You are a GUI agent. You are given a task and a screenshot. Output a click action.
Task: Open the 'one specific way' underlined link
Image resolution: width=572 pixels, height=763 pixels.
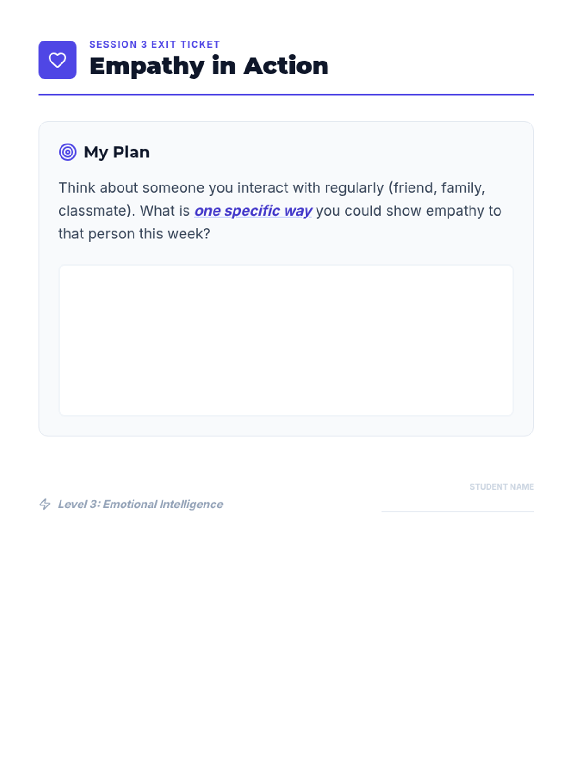[253, 211]
